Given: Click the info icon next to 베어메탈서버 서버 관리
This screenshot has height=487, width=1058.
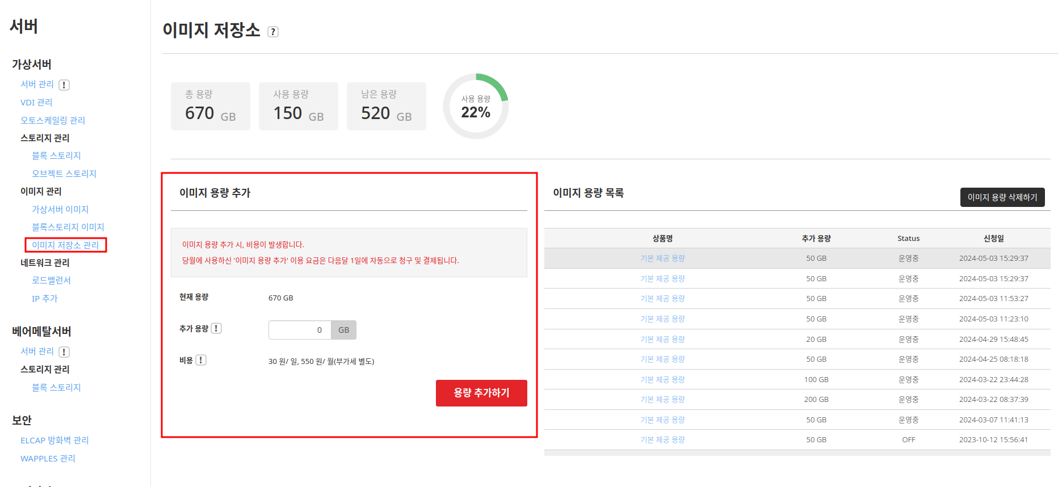Looking at the screenshot, I should point(64,352).
